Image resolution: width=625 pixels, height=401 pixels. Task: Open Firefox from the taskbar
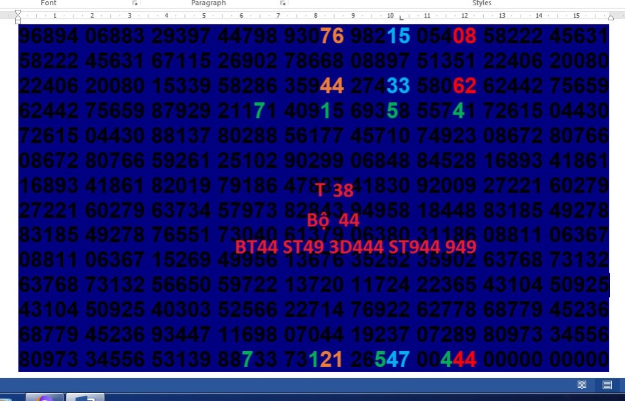click(x=45, y=397)
